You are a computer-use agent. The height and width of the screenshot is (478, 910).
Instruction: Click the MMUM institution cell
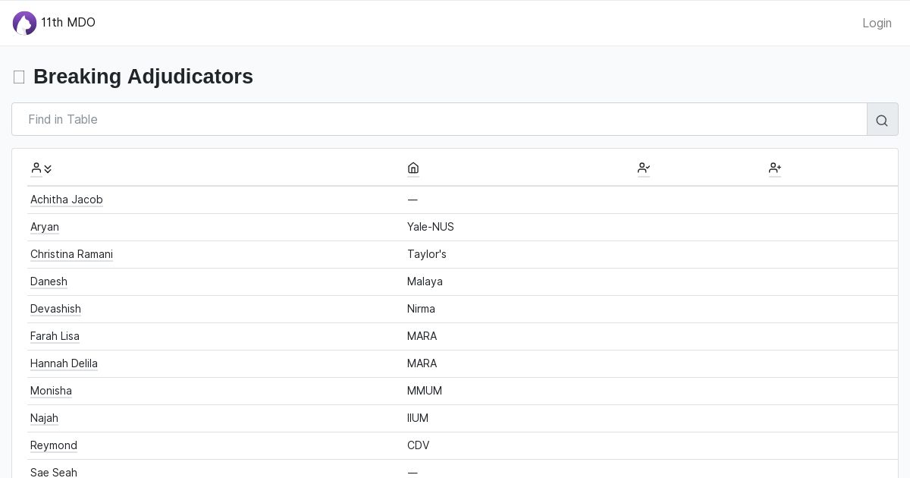coord(425,391)
